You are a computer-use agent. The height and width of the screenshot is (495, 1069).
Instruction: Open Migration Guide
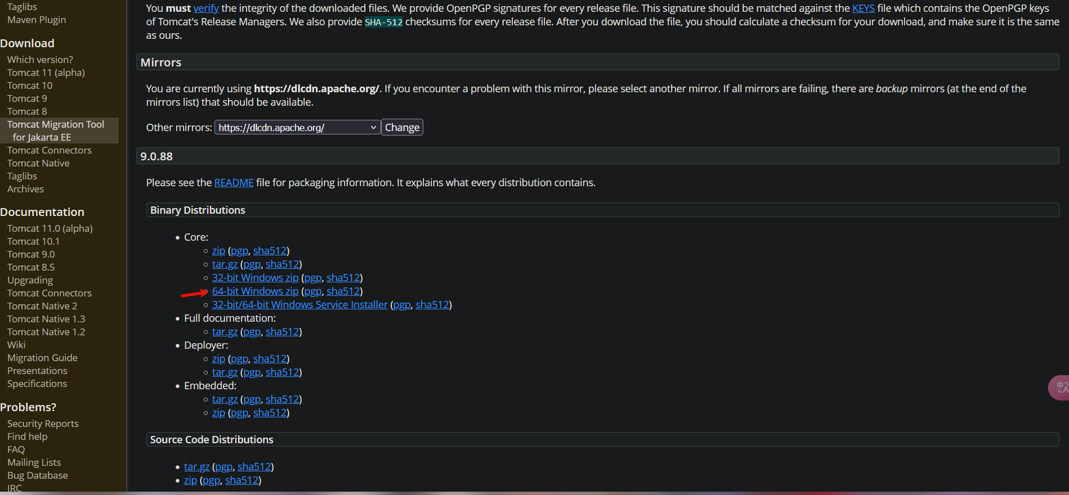(42, 358)
